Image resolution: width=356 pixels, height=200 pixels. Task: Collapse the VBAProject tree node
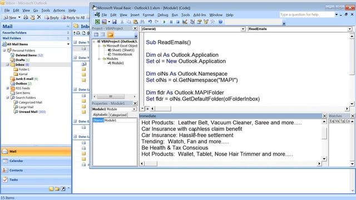(x=94, y=42)
